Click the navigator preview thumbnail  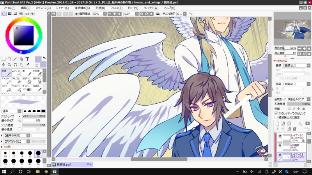[292, 28]
